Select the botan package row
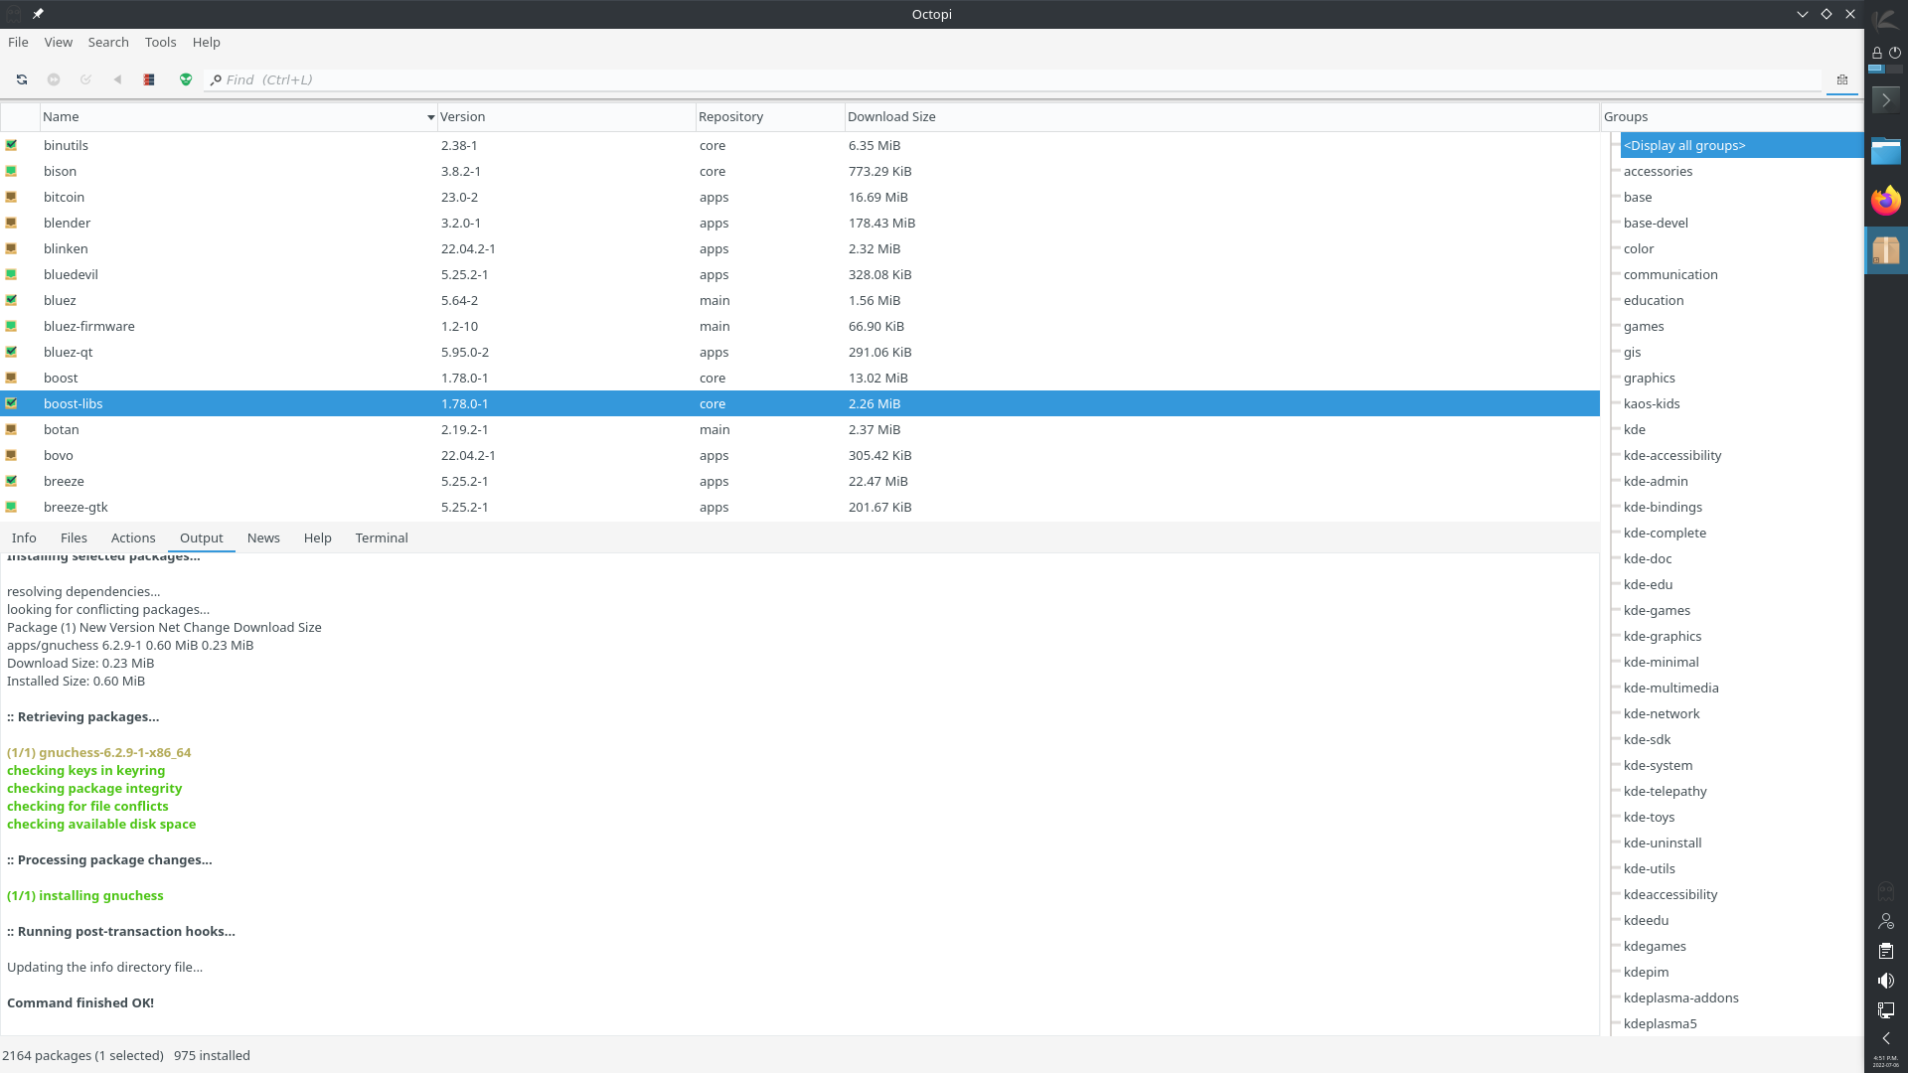 [800, 429]
